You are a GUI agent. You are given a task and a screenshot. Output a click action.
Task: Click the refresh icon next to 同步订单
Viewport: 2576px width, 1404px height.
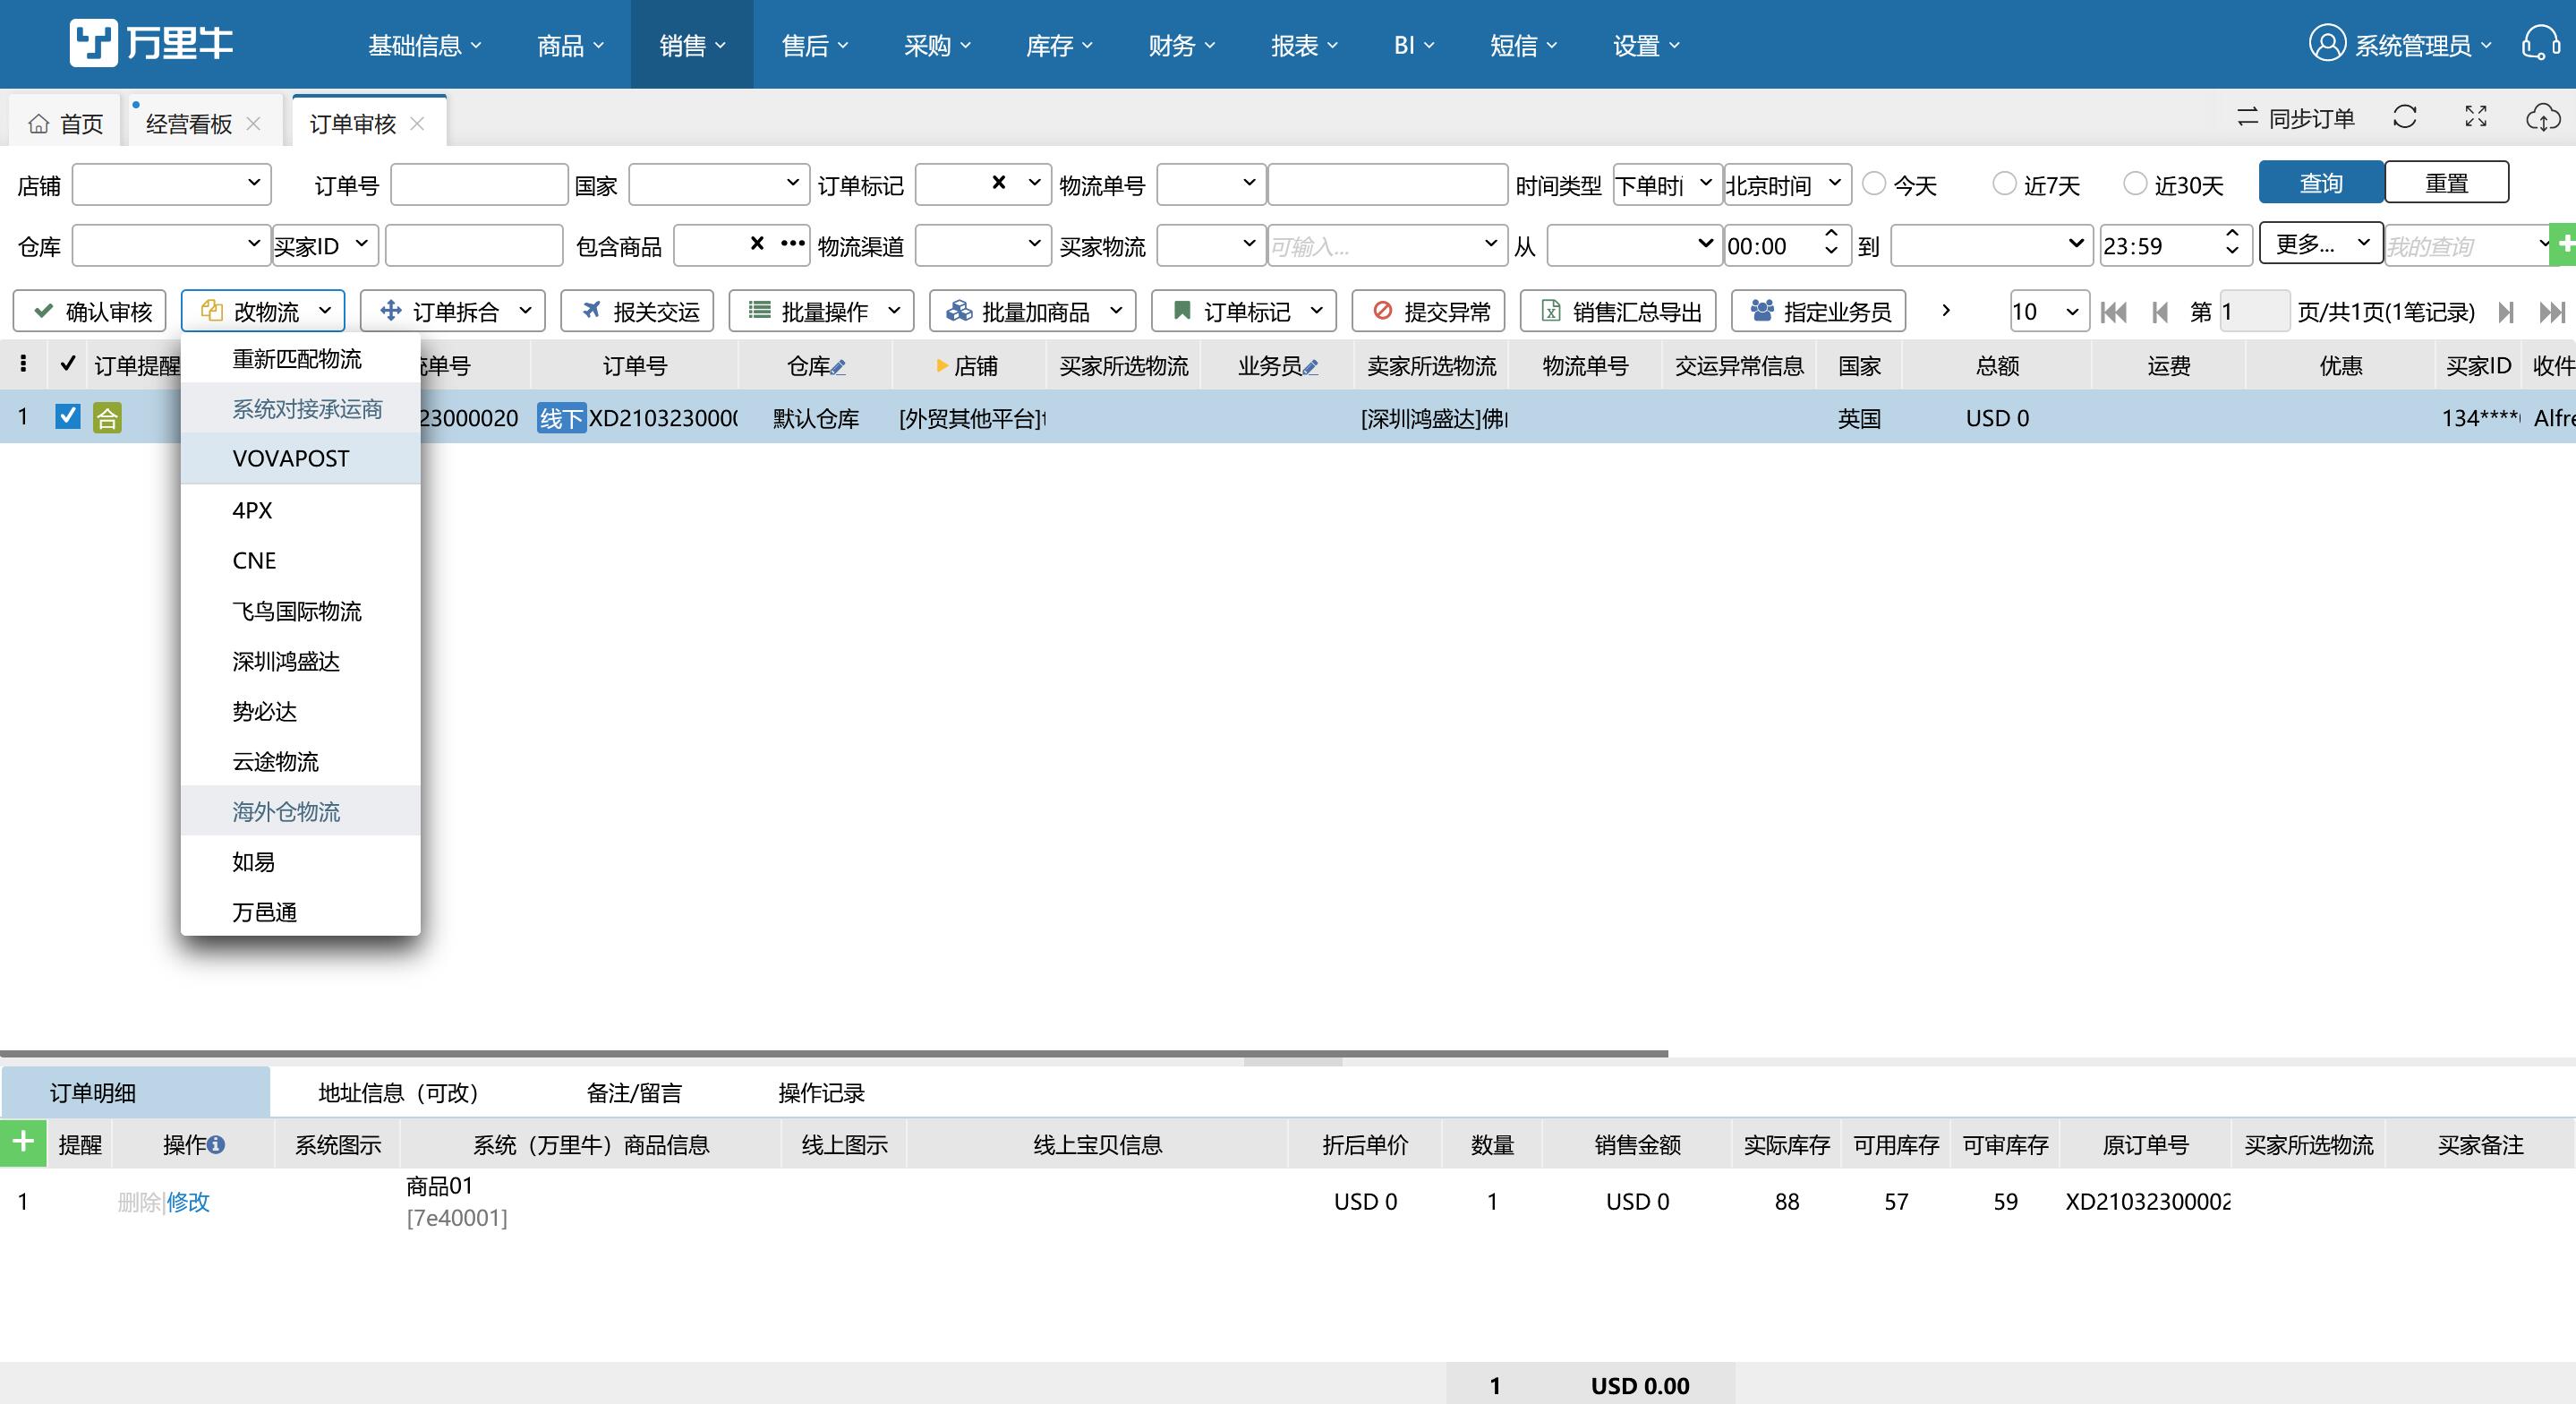coord(2405,118)
